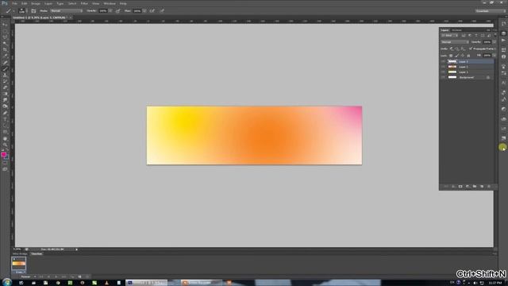This screenshot has height=286, width=508.
Task: Toggle visibility of Layer 1
Action: (443, 72)
